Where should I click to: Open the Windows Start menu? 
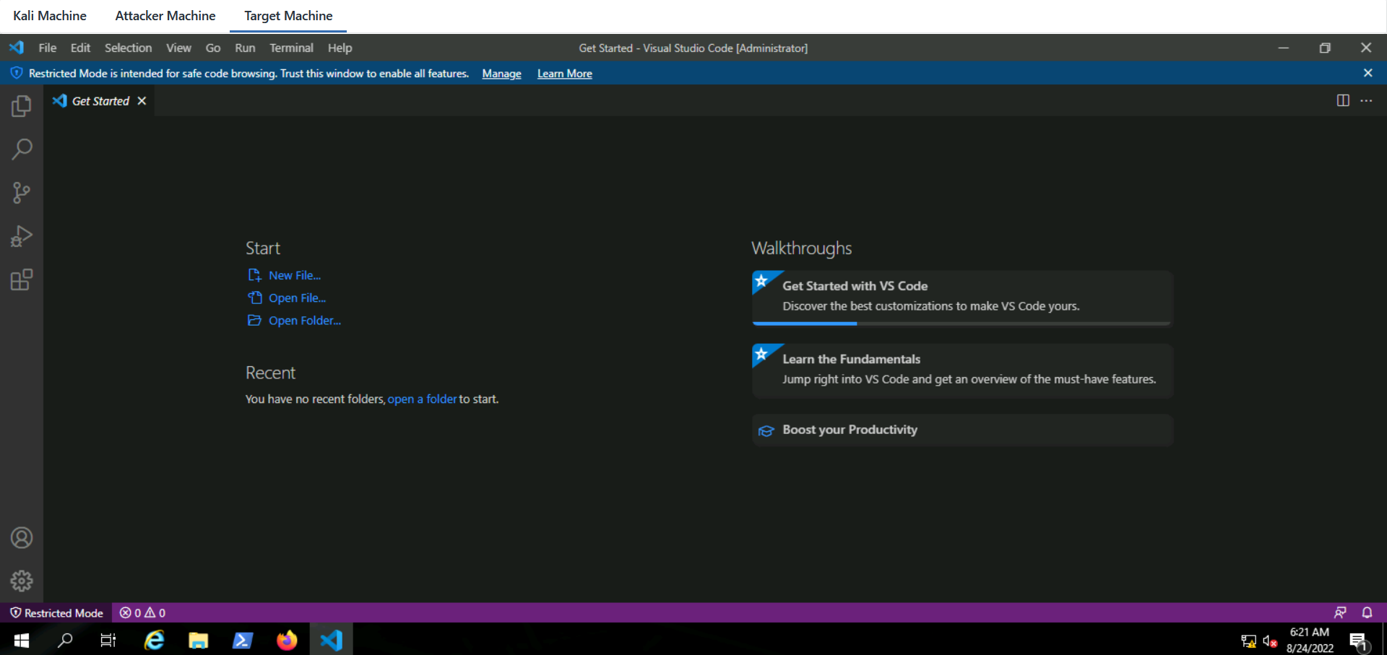pos(22,640)
